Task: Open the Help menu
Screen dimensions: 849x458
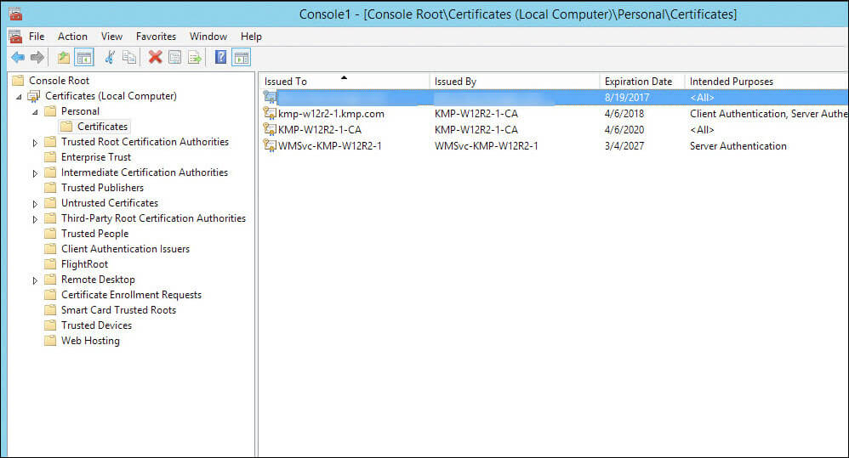Action: (251, 37)
